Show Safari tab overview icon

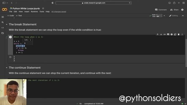pyautogui.click(x=183, y=3)
